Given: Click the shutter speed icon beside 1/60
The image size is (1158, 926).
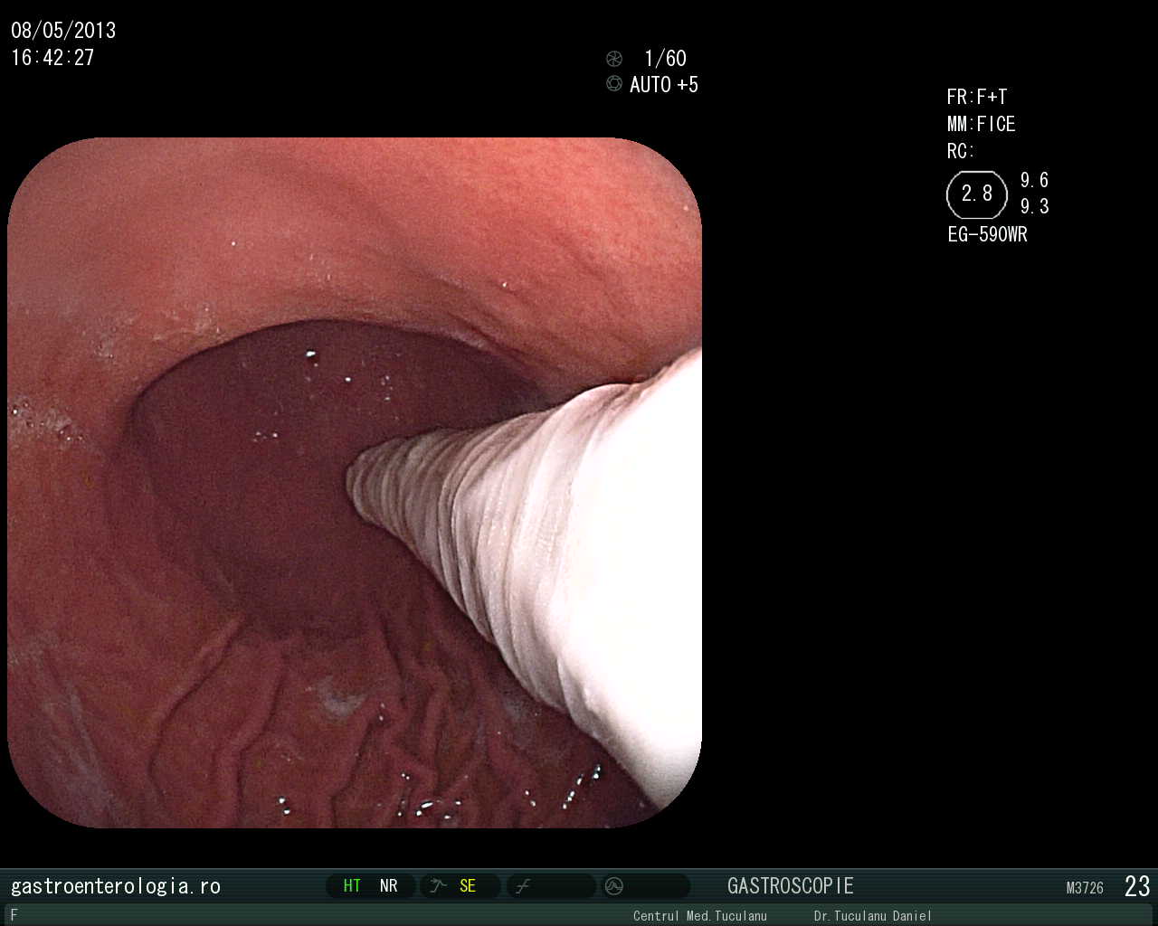Looking at the screenshot, I should click(614, 59).
